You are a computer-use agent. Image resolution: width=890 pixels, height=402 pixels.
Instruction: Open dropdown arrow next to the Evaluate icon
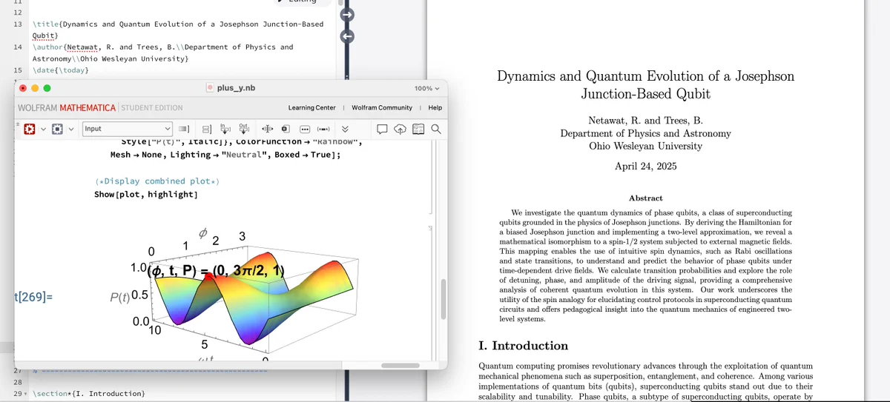pyautogui.click(x=43, y=129)
